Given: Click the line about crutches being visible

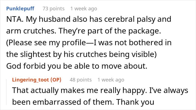Looking at the screenshot, I should tap(81, 54).
